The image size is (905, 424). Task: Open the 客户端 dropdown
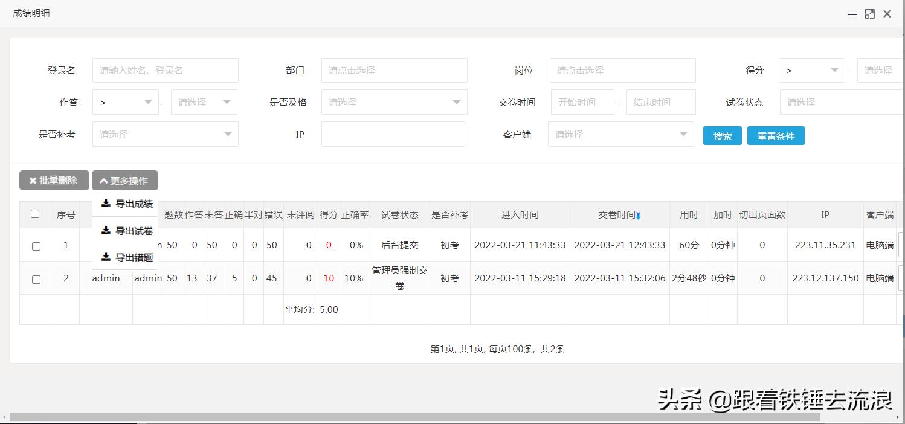pyautogui.click(x=621, y=134)
